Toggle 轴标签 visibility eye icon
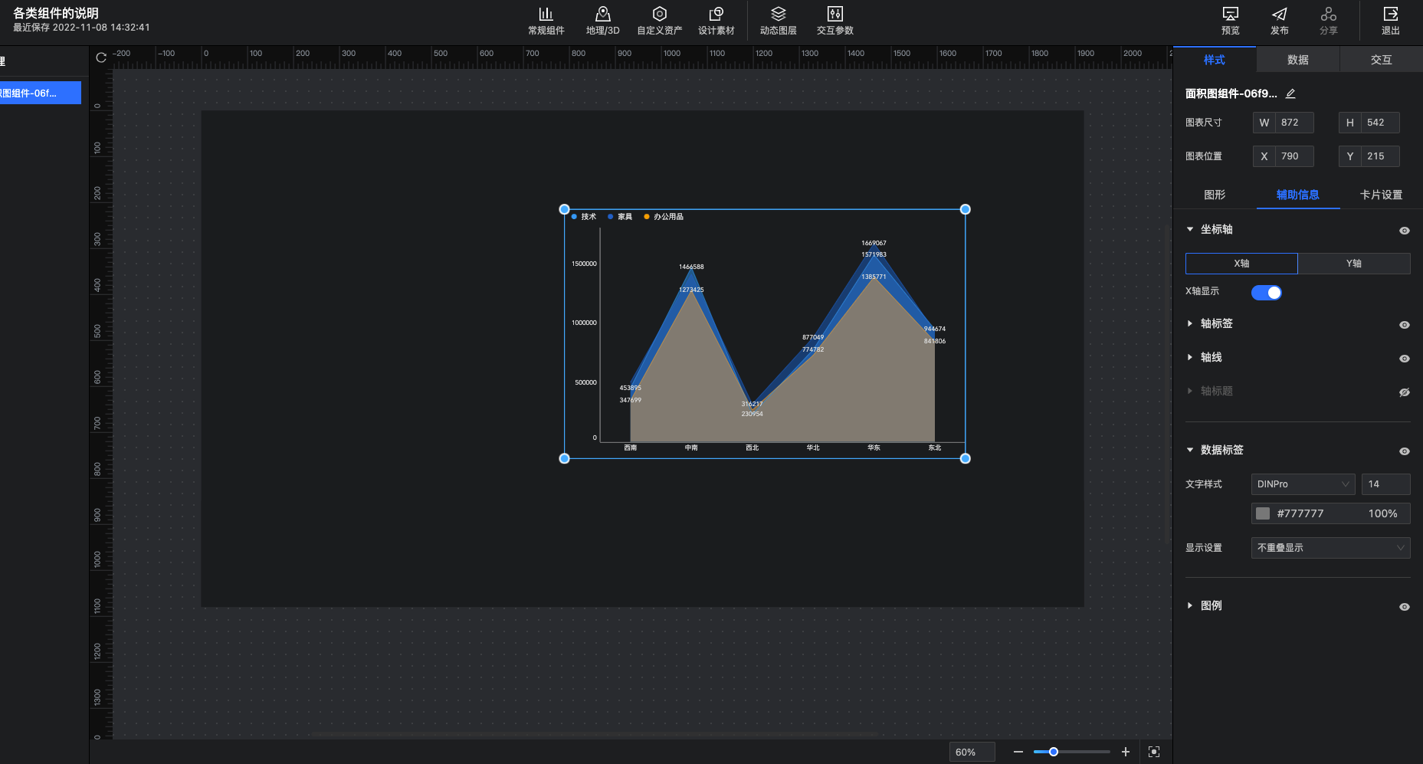The height and width of the screenshot is (764, 1423). click(x=1404, y=324)
